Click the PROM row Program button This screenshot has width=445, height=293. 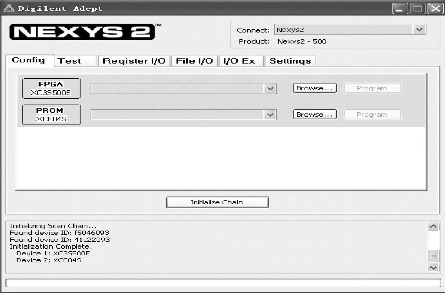coord(372,115)
